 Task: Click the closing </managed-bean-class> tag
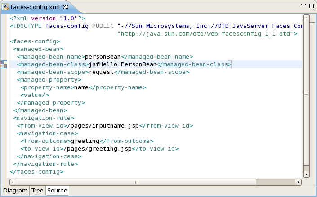(194, 64)
